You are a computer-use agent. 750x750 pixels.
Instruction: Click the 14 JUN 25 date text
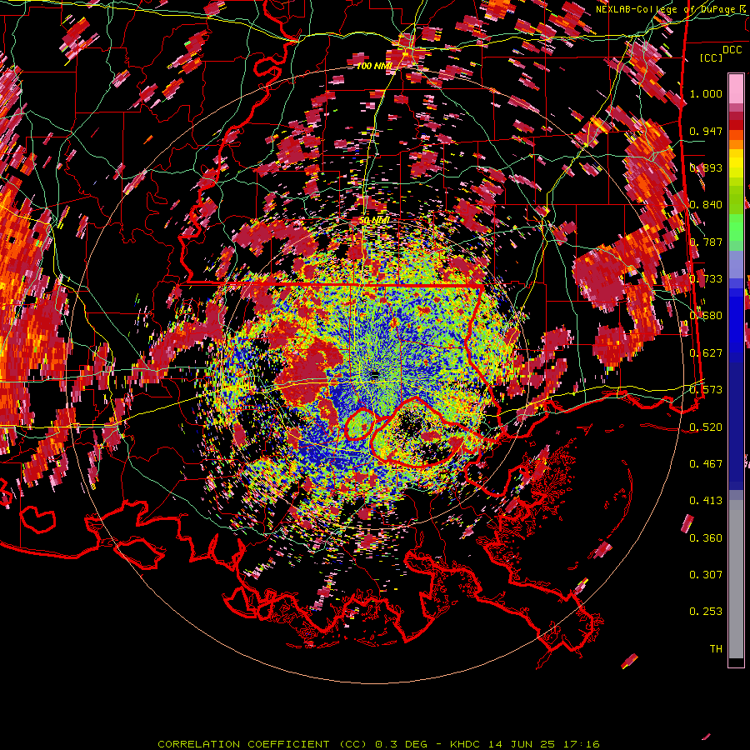522,744
